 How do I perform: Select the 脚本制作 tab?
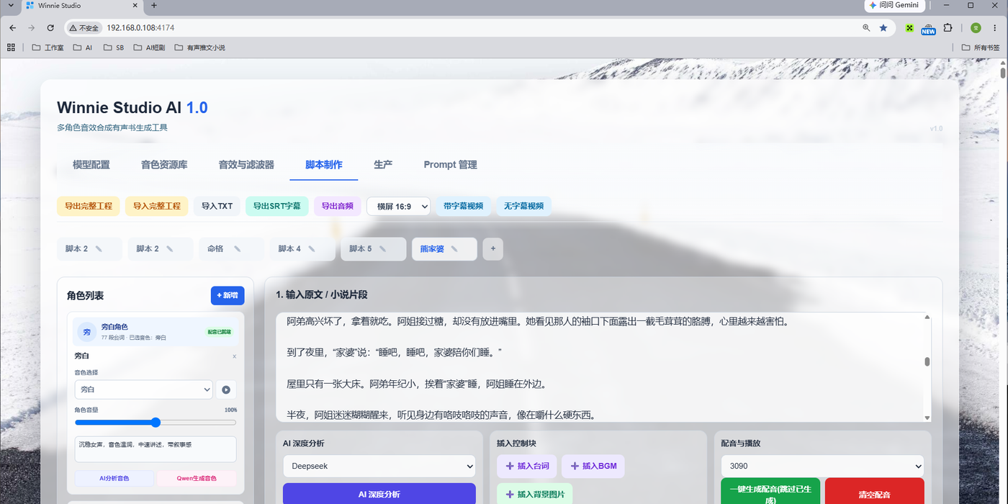(x=324, y=165)
